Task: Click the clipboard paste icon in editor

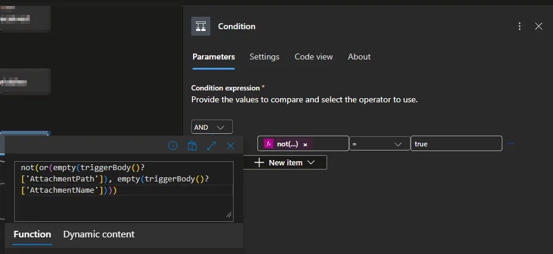Action: tap(192, 146)
